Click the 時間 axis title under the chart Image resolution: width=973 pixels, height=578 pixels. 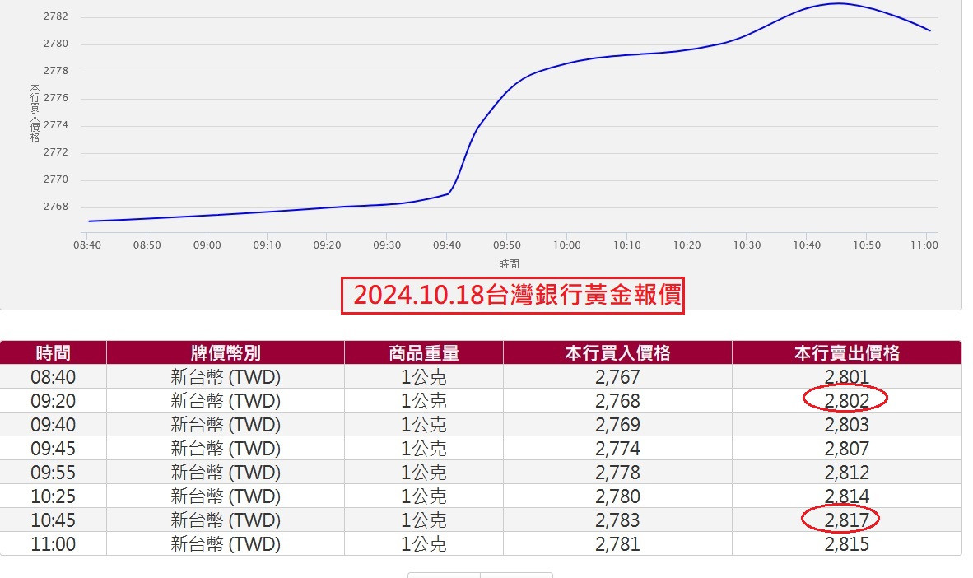coord(509,263)
